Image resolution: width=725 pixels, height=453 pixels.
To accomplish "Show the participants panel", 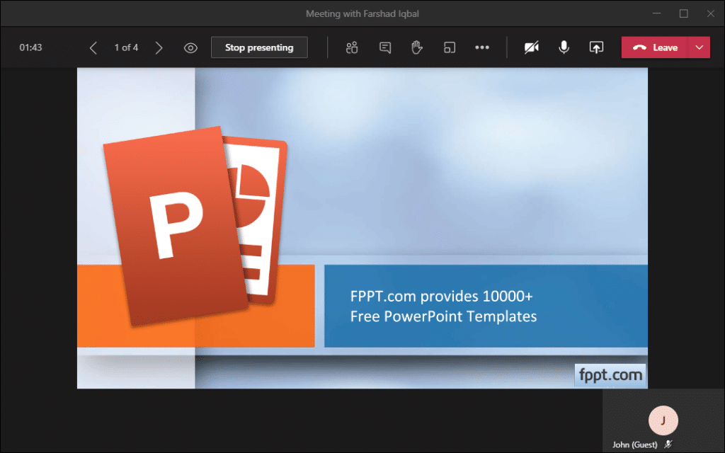I will click(352, 47).
